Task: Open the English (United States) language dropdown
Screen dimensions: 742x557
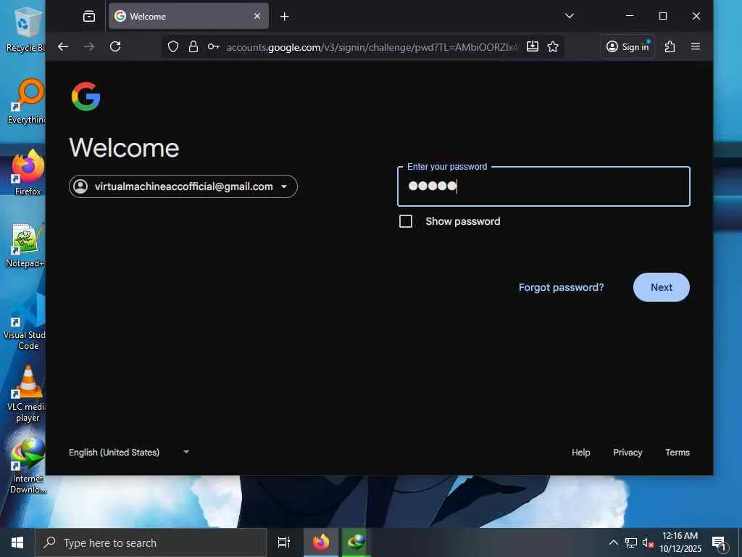Action: click(x=129, y=453)
